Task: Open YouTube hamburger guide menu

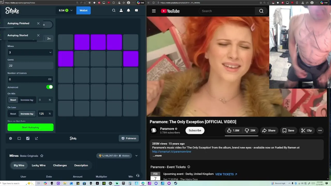Action: [154, 11]
